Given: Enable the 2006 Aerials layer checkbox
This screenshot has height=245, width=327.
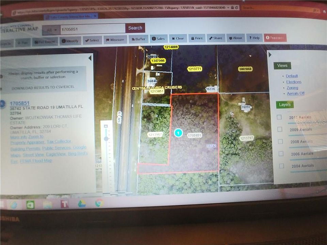Looking at the screenshot, I should point(281,153).
